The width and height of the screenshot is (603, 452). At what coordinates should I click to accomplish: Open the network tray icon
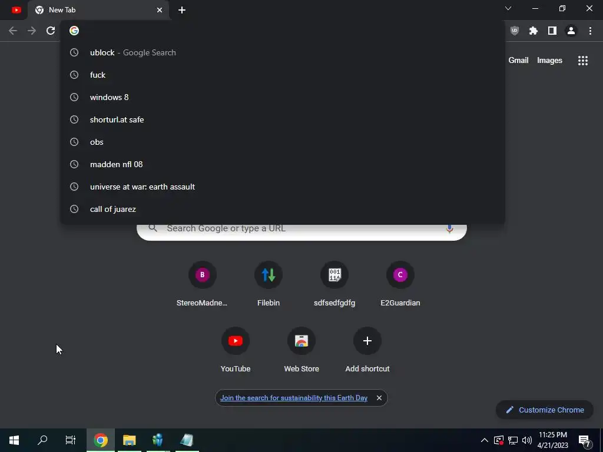[513, 440]
